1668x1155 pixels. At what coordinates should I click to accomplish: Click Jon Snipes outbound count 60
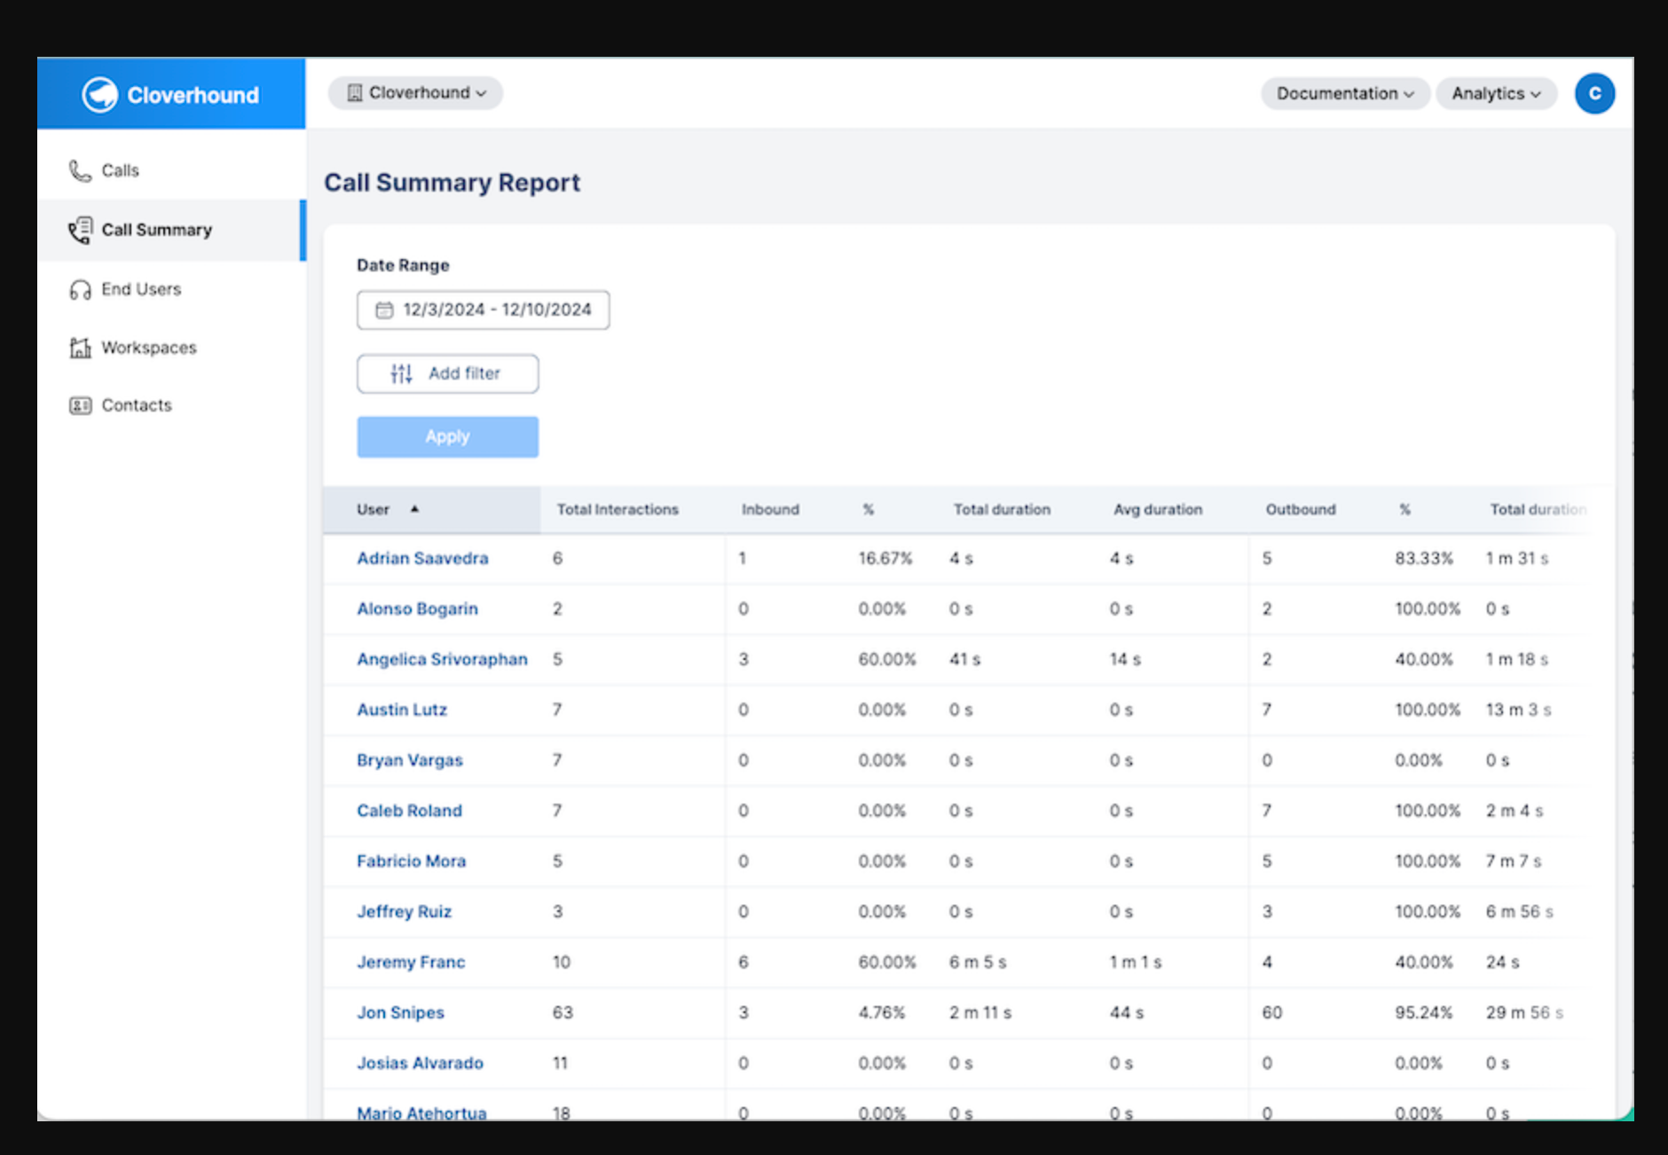pyautogui.click(x=1272, y=1013)
